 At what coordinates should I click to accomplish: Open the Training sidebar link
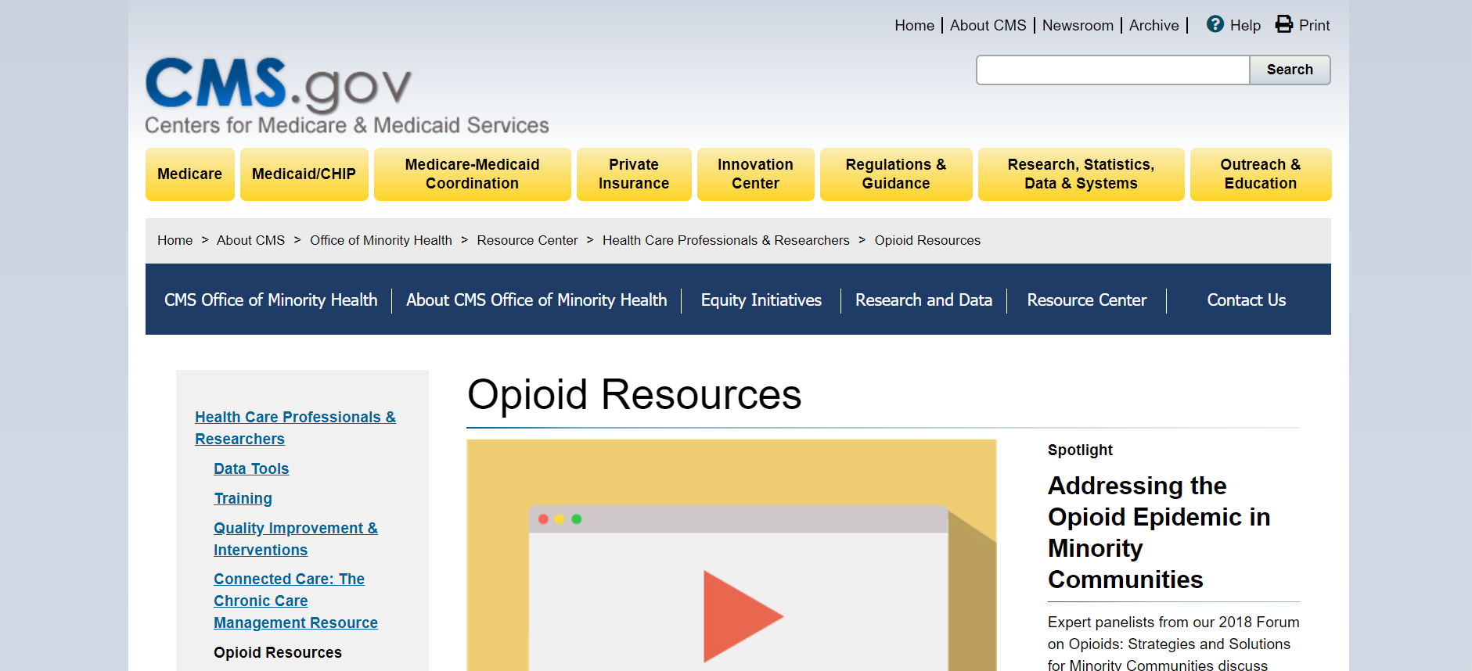(243, 498)
